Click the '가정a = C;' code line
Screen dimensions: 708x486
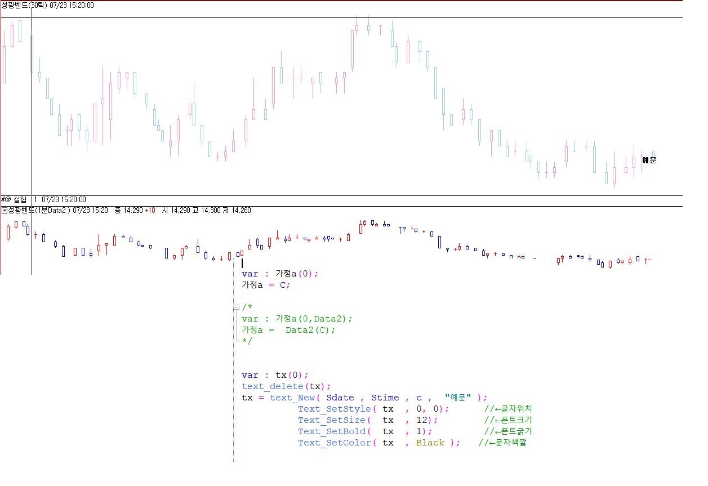tap(266, 285)
